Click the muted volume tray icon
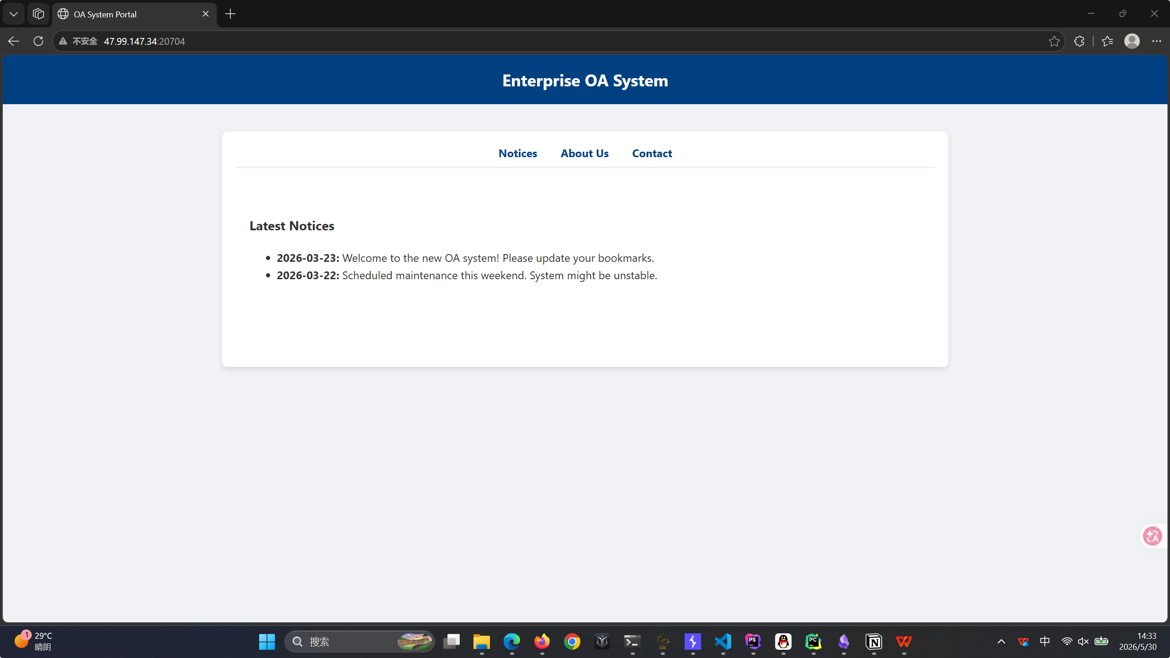The height and width of the screenshot is (658, 1170). [x=1083, y=642]
